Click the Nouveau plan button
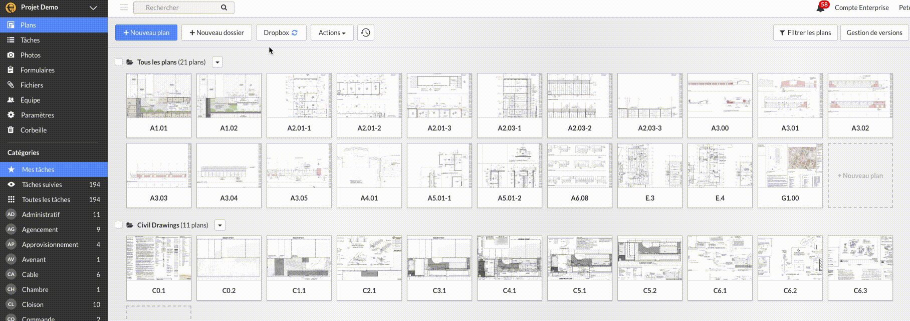This screenshot has width=910, height=321. click(x=146, y=32)
